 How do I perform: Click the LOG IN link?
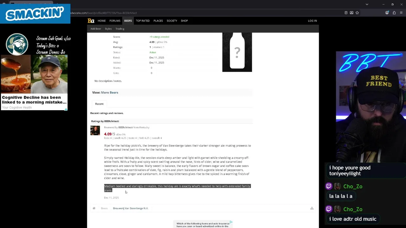(x=312, y=21)
